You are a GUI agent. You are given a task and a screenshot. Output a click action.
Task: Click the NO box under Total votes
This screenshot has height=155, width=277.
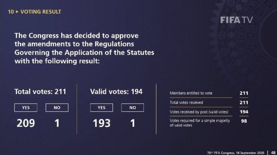[57, 108]
